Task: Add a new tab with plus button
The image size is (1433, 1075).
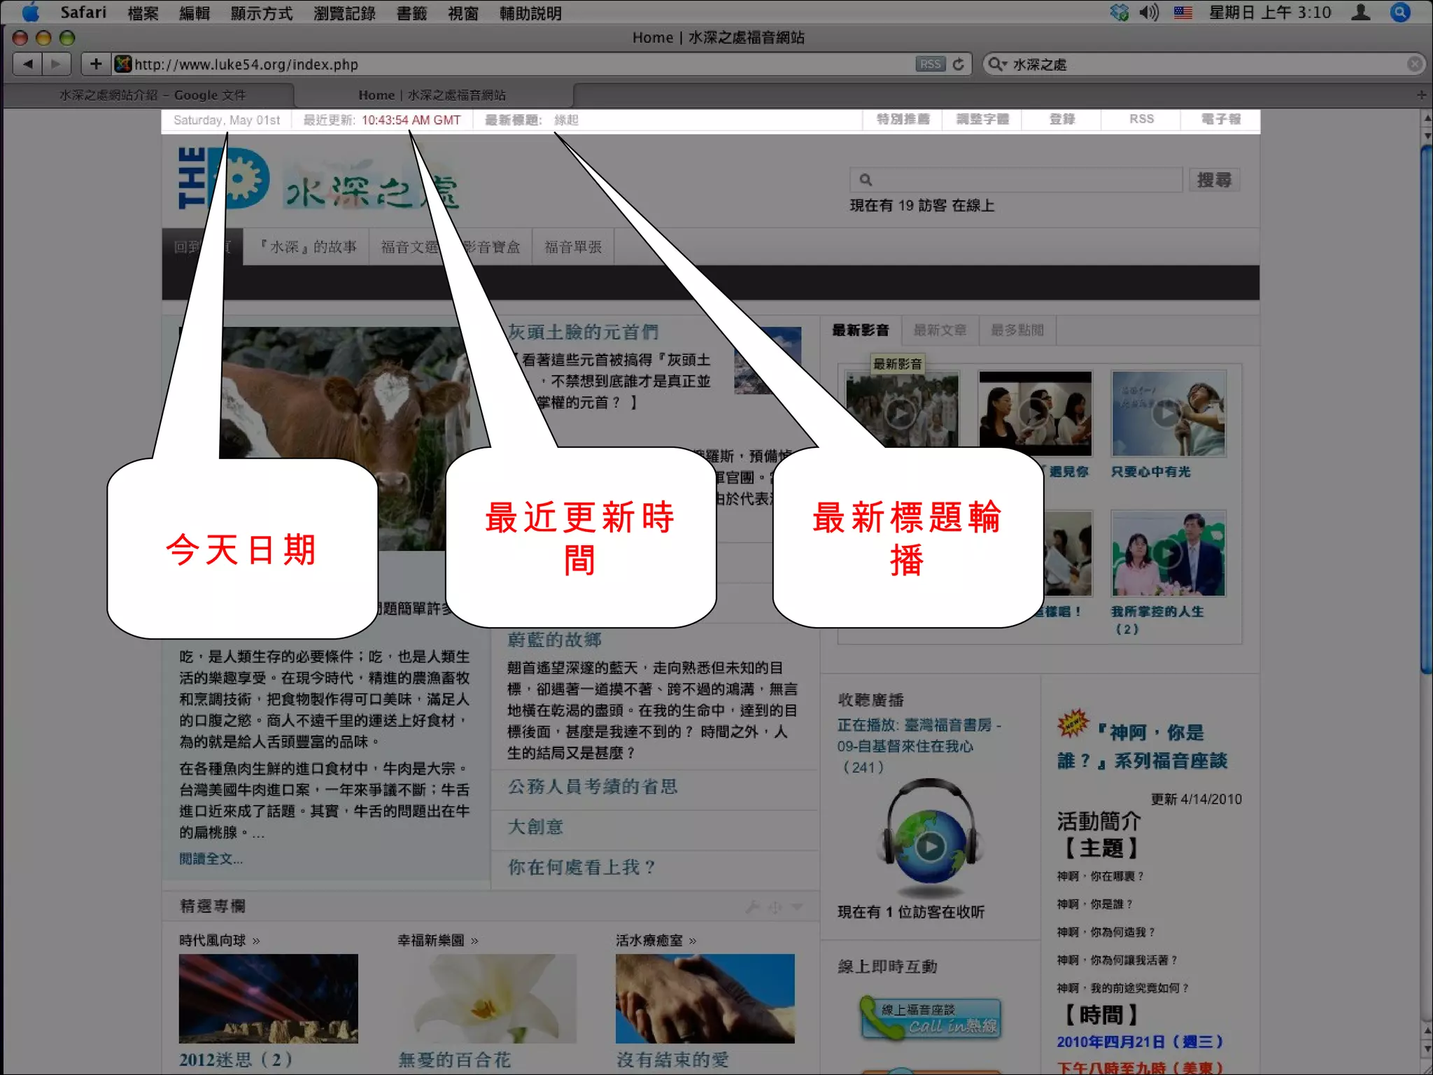Action: [1421, 94]
